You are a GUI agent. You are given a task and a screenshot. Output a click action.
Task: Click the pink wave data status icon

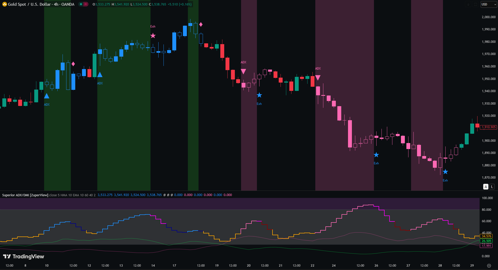(86, 4)
